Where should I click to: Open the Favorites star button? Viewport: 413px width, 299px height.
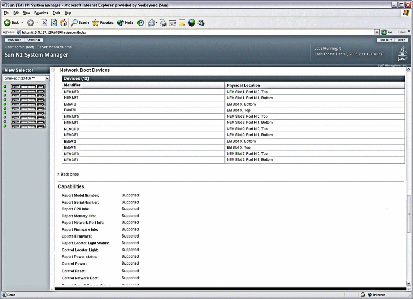[103, 23]
